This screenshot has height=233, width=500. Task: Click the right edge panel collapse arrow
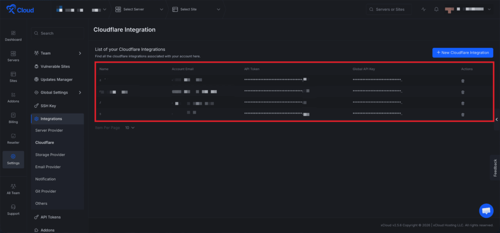click(497, 119)
